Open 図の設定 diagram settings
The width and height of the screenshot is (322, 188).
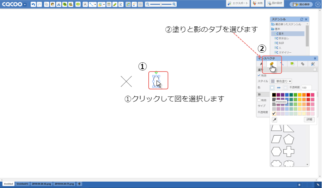[275, 4]
